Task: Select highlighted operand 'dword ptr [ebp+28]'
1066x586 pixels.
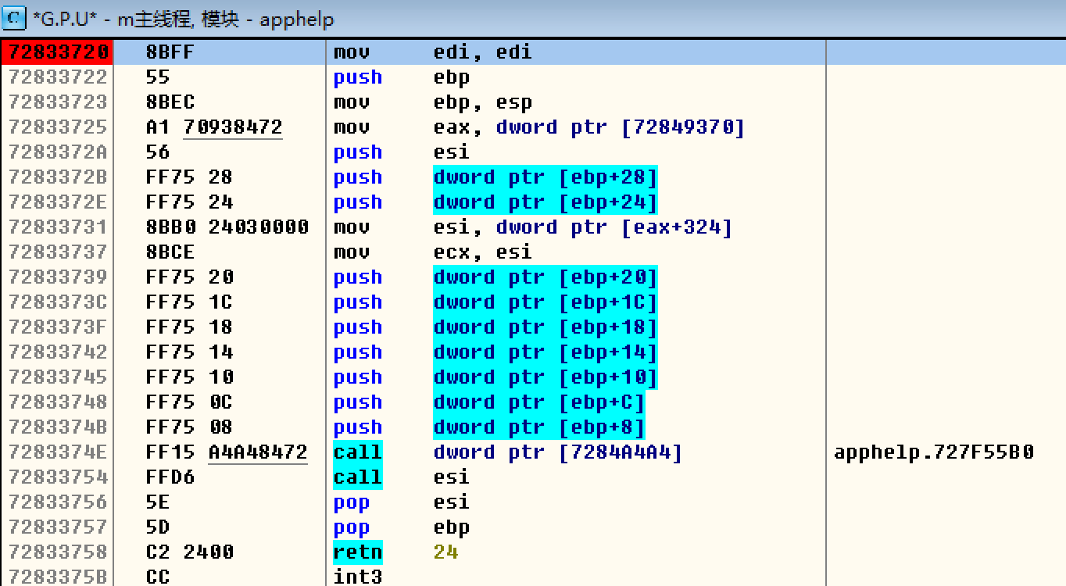Action: [545, 177]
